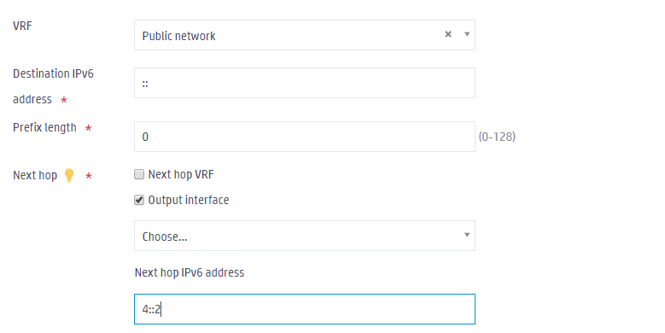The height and width of the screenshot is (333, 665).
Task: Uncheck the Output interface checkbox
Action: pos(139,200)
